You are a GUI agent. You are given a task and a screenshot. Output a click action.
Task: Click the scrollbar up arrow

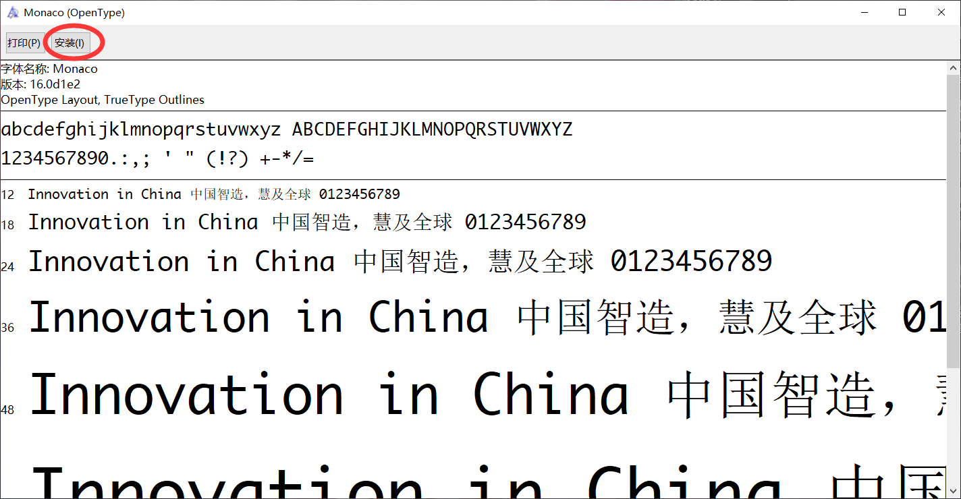tap(954, 67)
